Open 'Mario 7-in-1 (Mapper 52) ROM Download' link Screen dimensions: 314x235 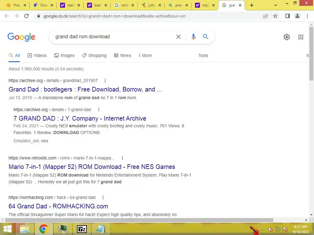[x=92, y=167]
